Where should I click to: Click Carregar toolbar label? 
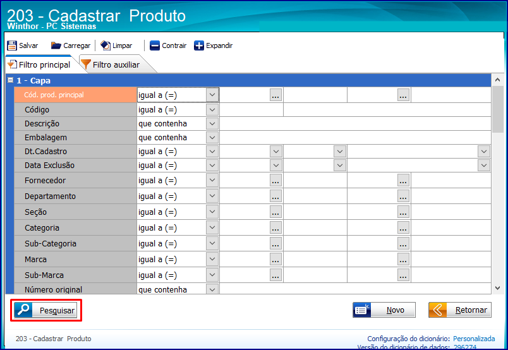[77, 45]
